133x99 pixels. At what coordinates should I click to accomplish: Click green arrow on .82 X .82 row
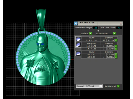tap(116, 55)
